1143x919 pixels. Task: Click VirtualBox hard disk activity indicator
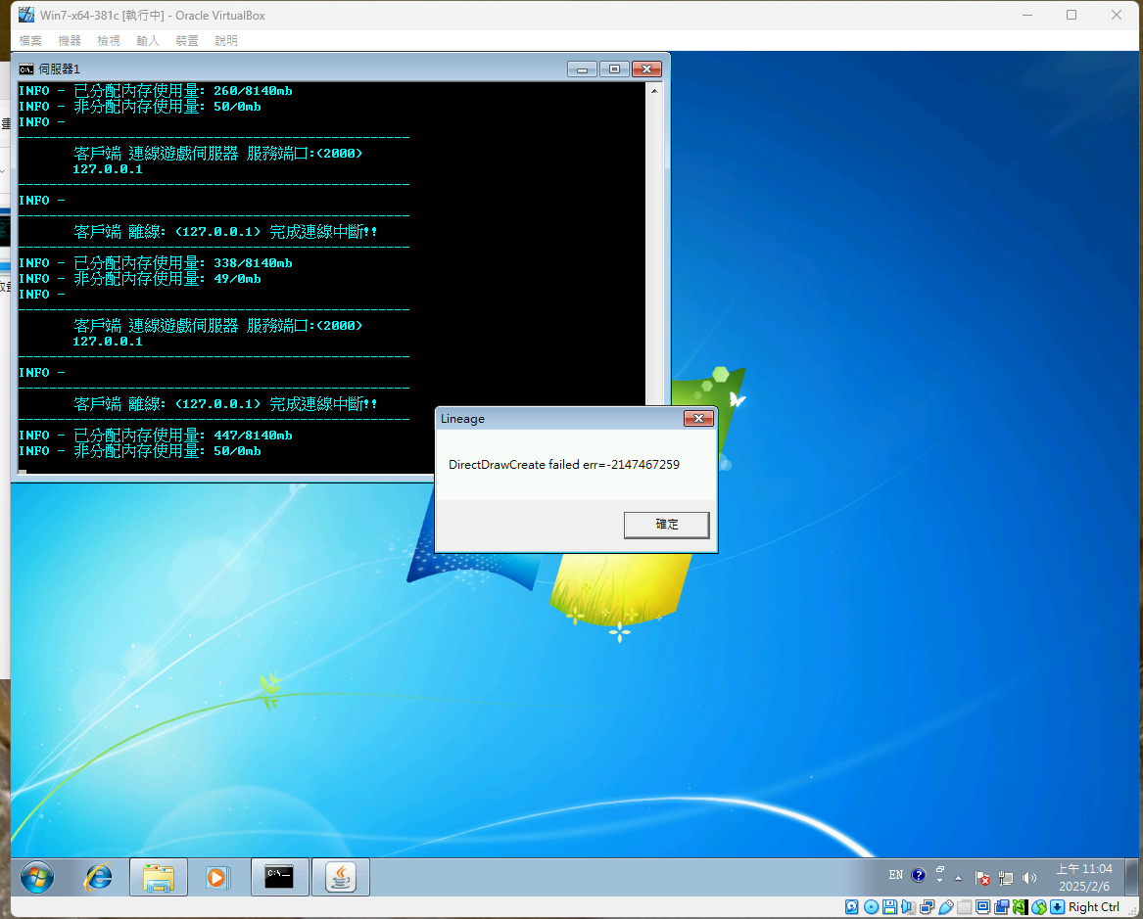click(x=851, y=907)
